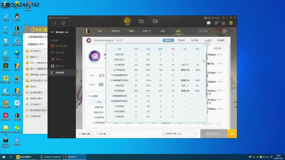The width and height of the screenshot is (285, 160).
Task: Click the S9单双排 row in popup
Action: coord(156,86)
